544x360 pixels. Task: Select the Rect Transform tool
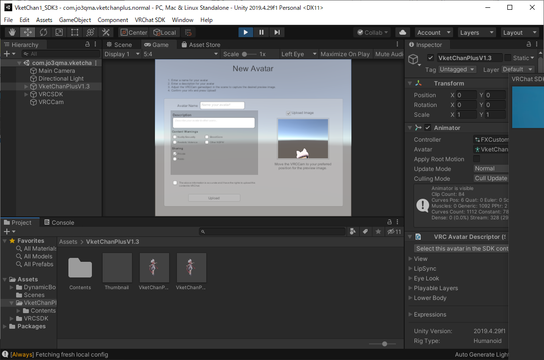pyautogui.click(x=75, y=32)
